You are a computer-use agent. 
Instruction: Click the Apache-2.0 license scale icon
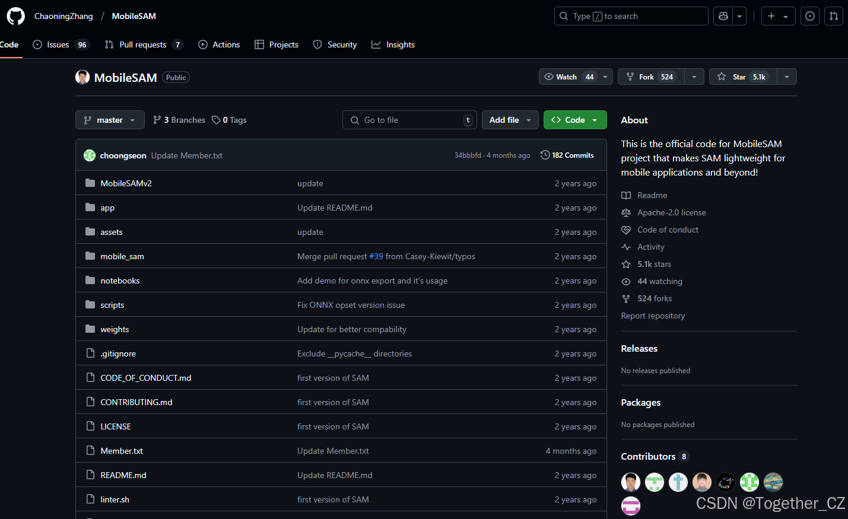pos(626,212)
